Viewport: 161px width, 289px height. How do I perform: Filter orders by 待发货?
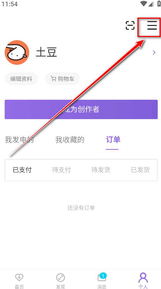tap(101, 170)
